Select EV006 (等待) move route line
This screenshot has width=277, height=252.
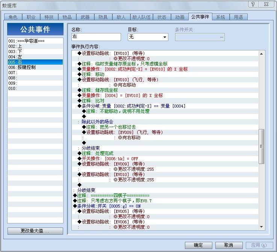click(165, 222)
